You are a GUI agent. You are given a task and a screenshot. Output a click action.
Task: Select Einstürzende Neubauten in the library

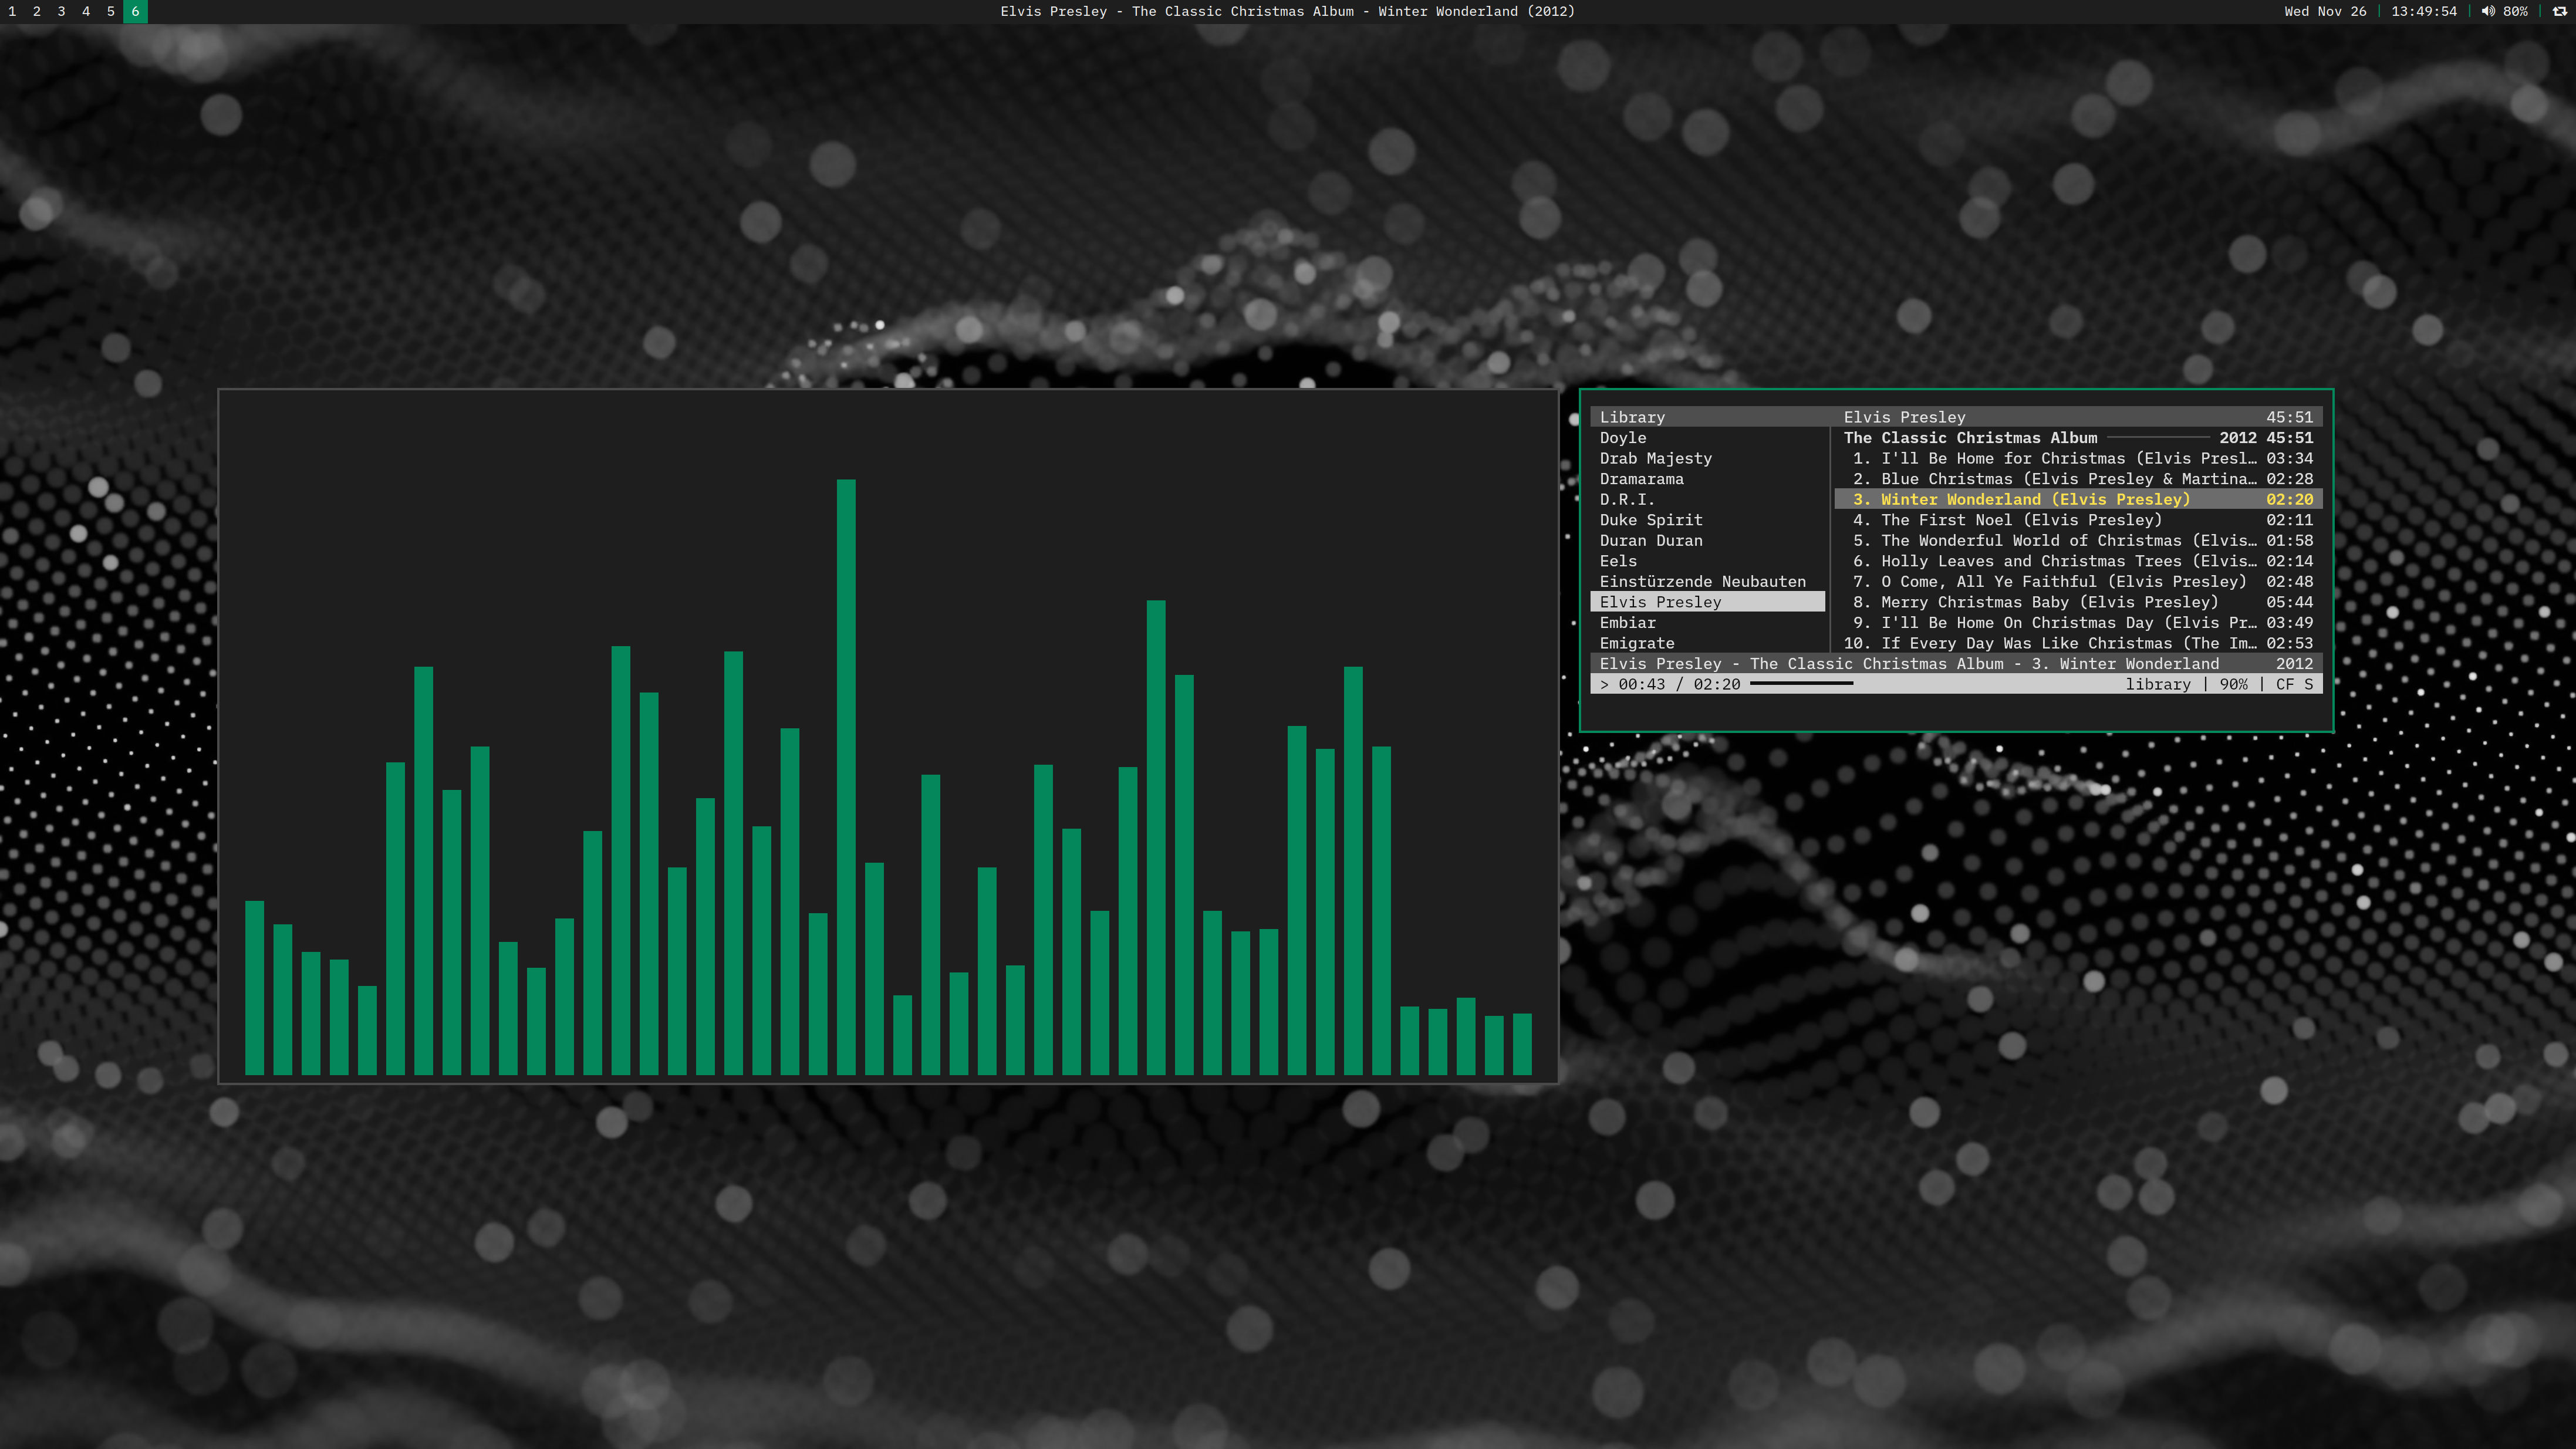[x=1702, y=581]
